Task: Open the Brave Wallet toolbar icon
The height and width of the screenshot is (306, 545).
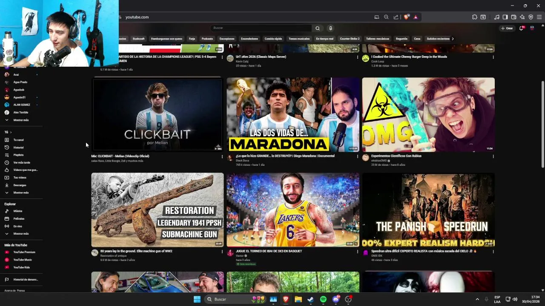Action: [x=513, y=17]
